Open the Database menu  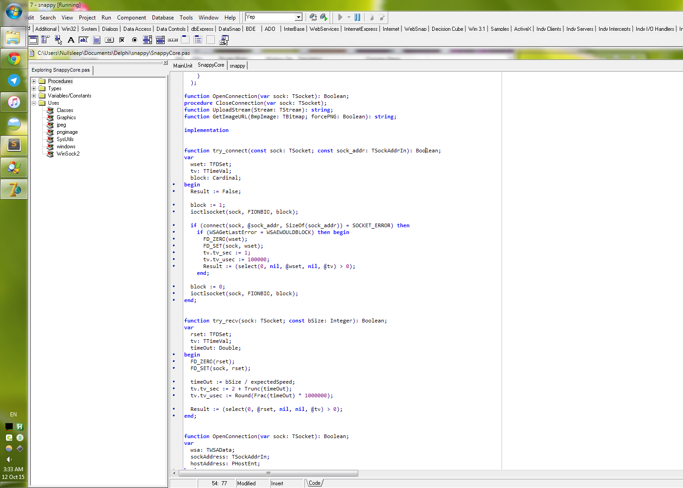point(163,18)
